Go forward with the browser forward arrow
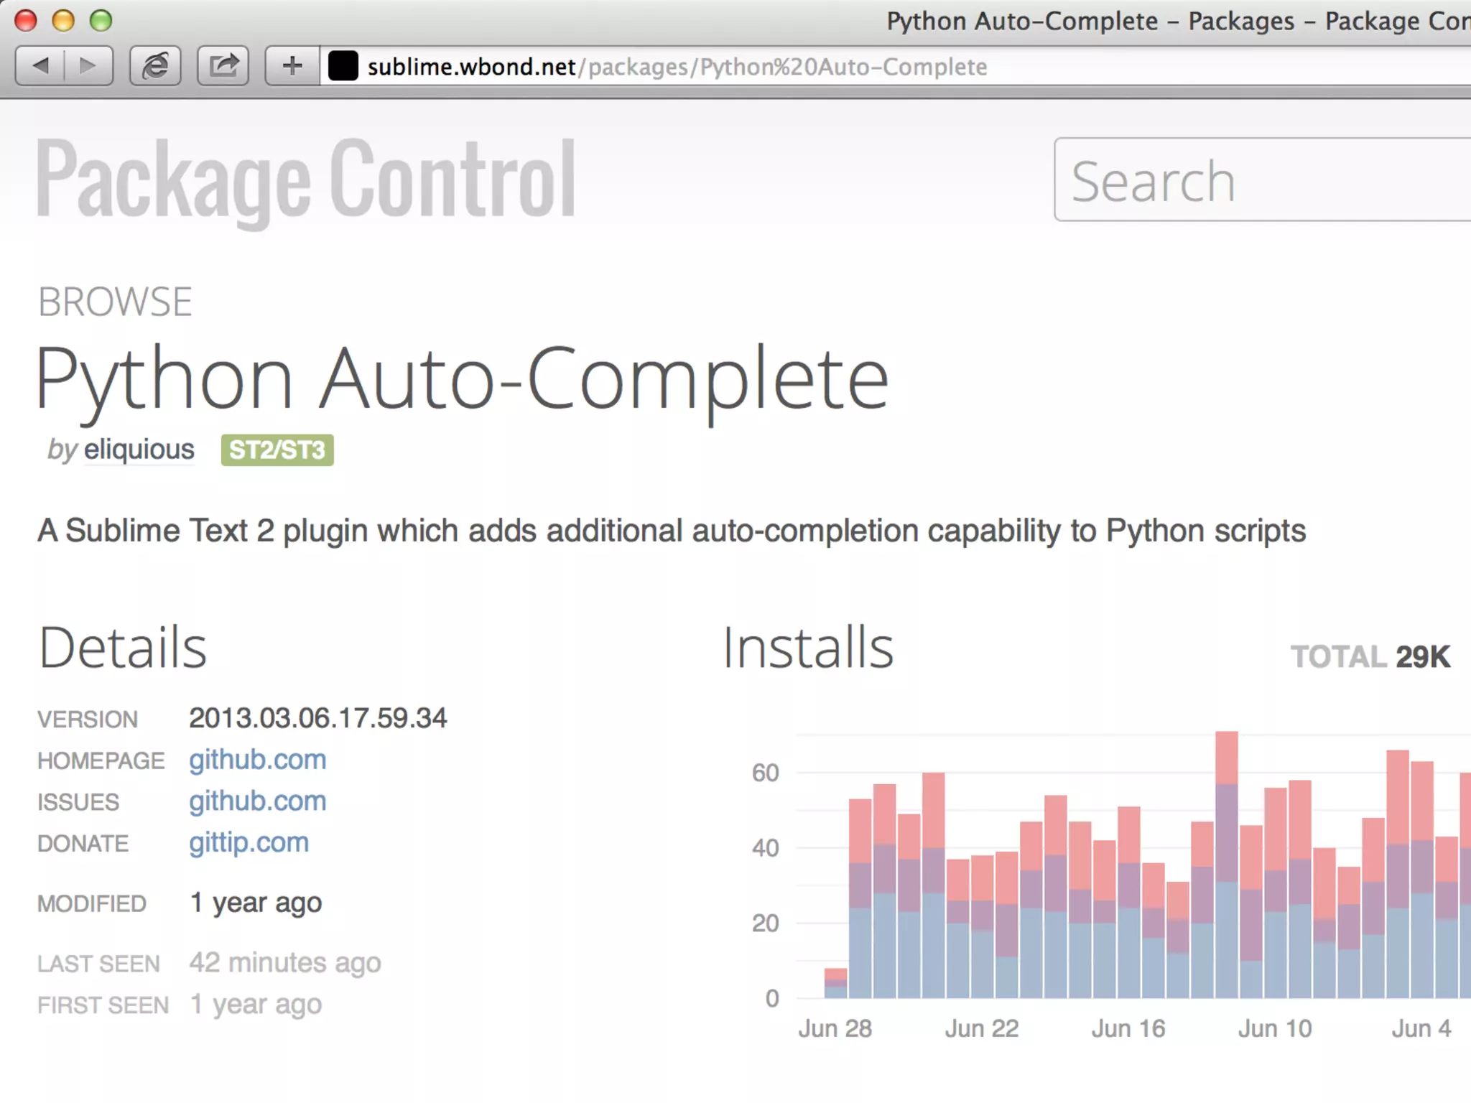The width and height of the screenshot is (1471, 1103). pos(88,66)
